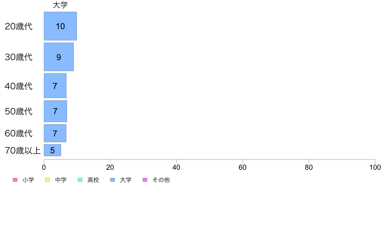The image size is (384, 238).
Task: Click the 40 tick on x-axis
Action: 176,168
